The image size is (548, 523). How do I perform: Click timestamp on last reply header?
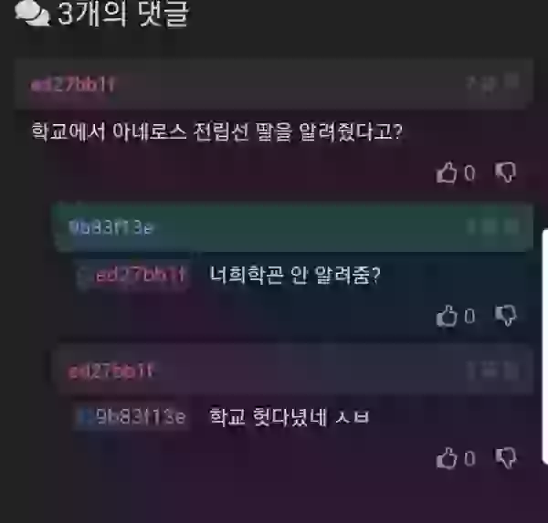492,371
